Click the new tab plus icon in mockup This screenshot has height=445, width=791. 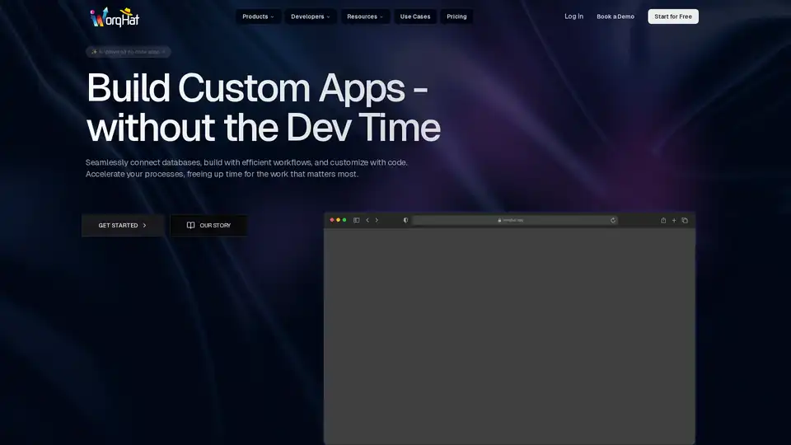point(674,220)
